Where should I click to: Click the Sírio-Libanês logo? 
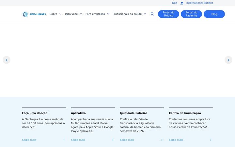point(34,14)
